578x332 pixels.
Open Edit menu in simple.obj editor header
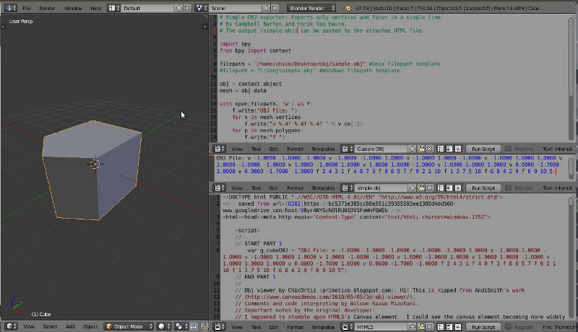[x=274, y=188]
